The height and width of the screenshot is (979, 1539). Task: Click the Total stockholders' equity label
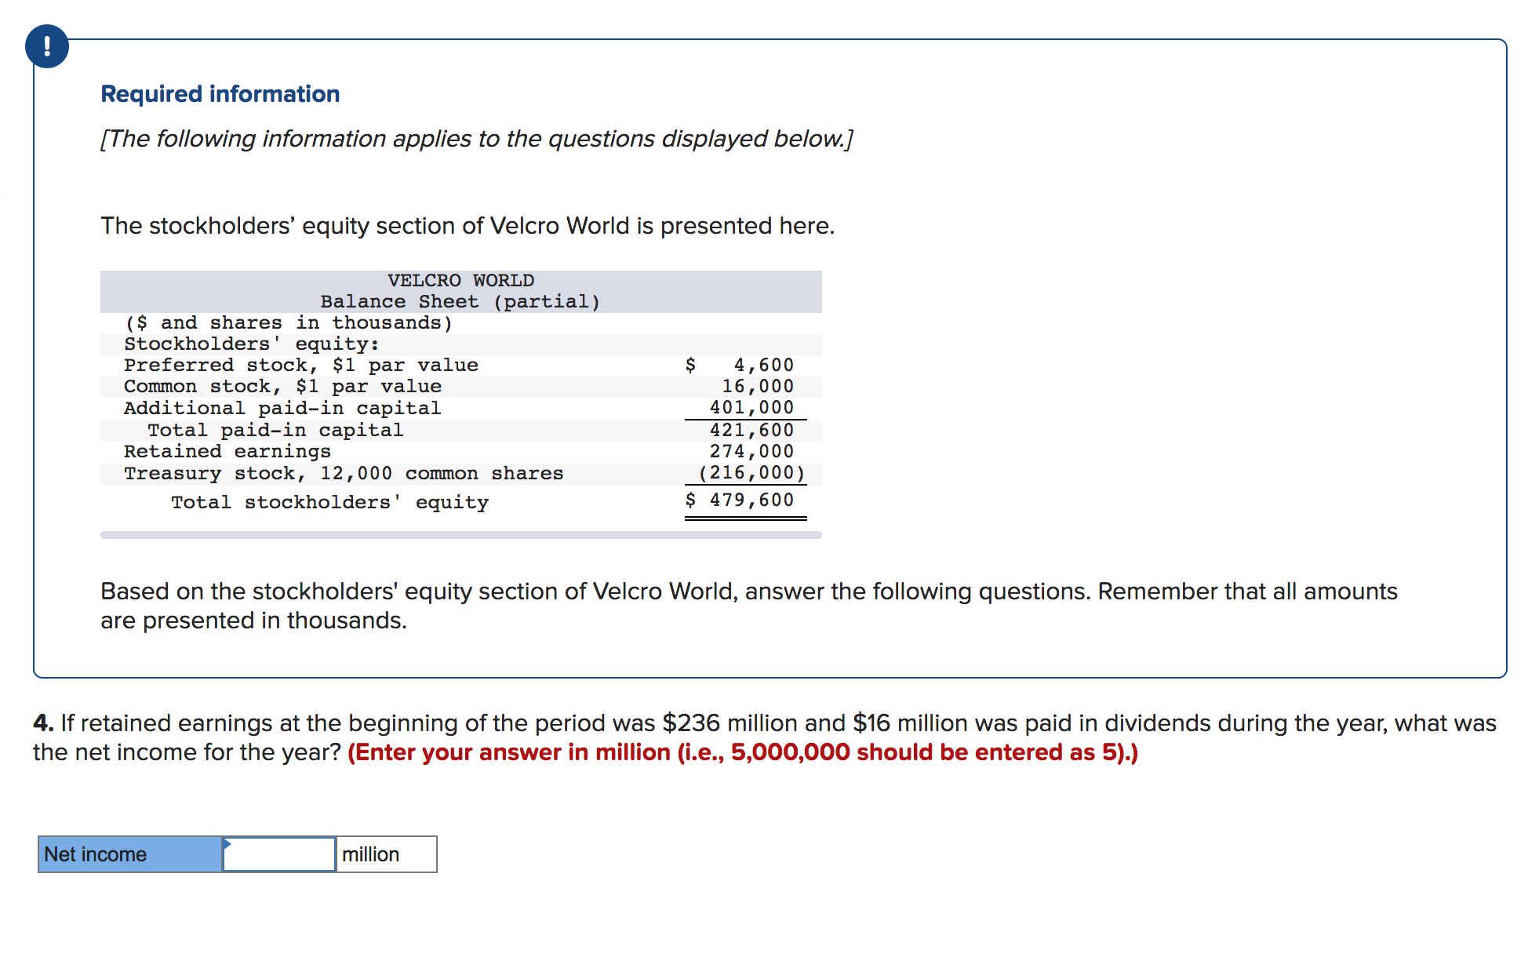click(330, 502)
